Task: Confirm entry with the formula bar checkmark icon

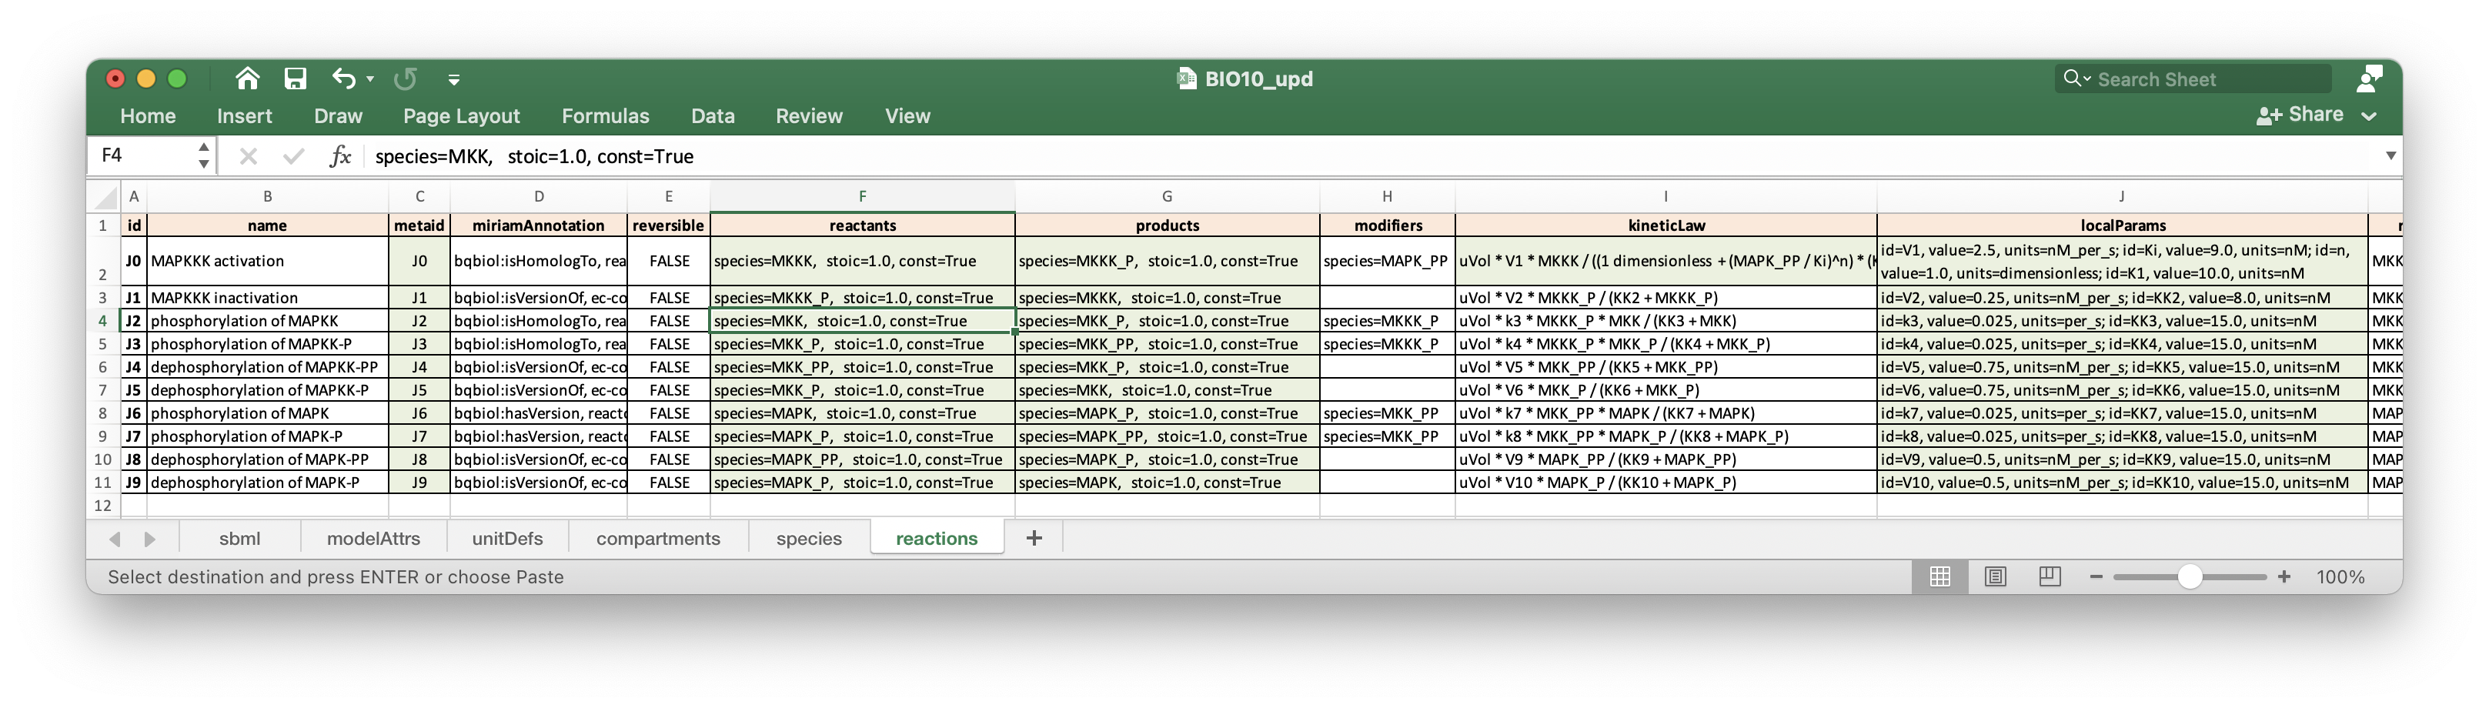Action: pyautogui.click(x=294, y=155)
